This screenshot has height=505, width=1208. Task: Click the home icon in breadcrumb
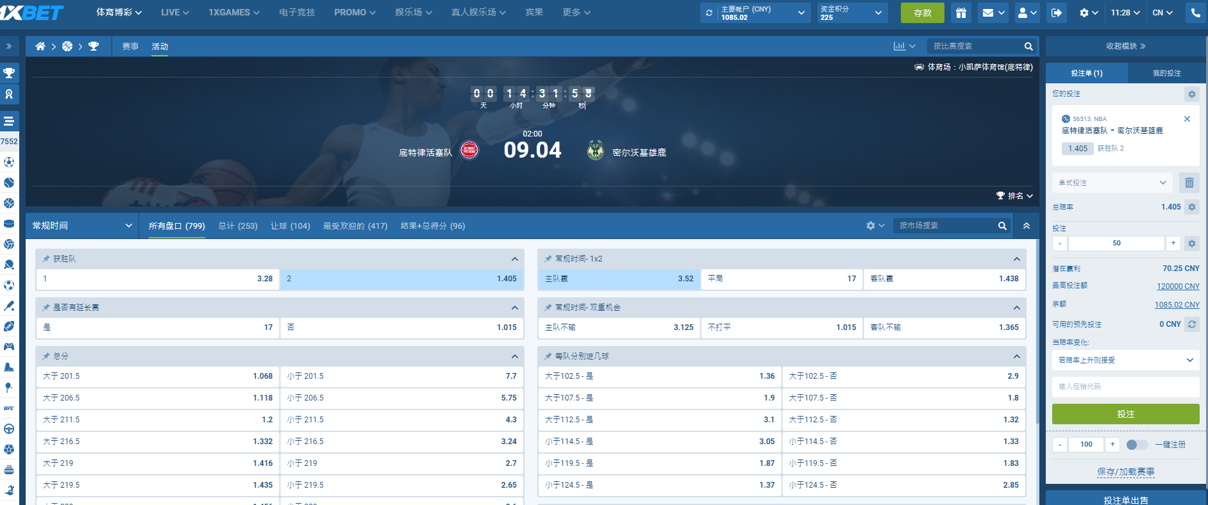40,46
